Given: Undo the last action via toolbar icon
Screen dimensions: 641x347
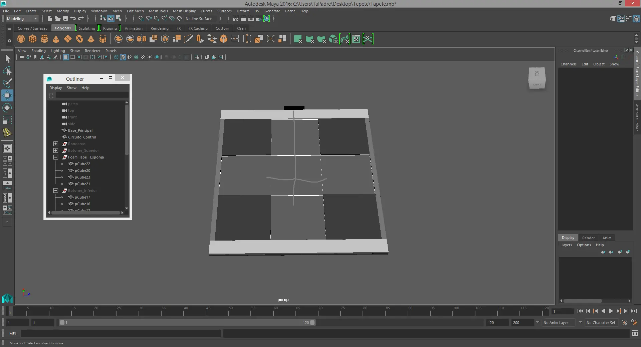Looking at the screenshot, I should pos(73,19).
